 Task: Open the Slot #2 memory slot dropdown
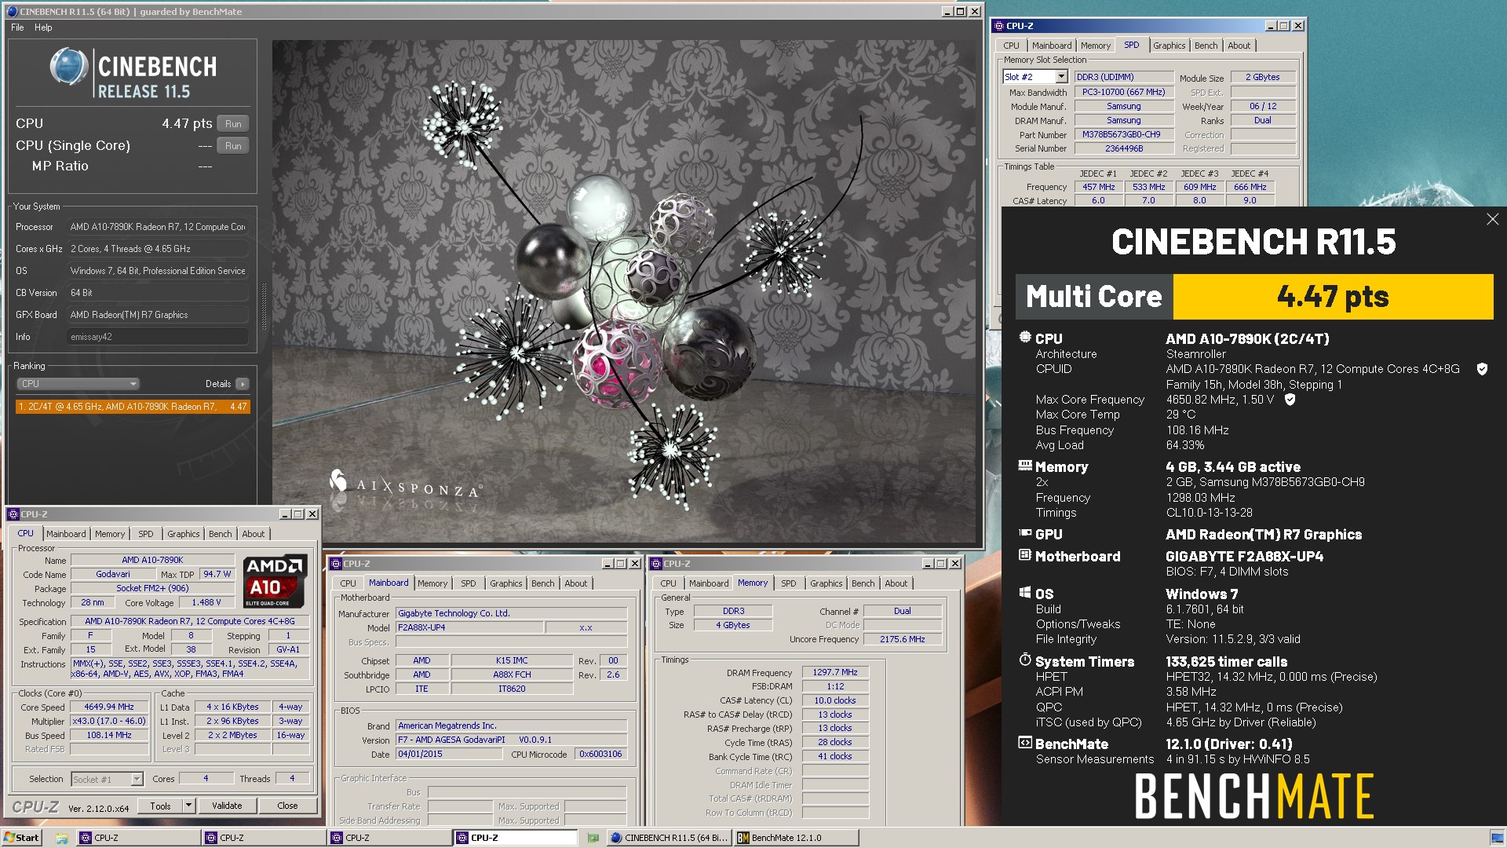(x=1061, y=77)
